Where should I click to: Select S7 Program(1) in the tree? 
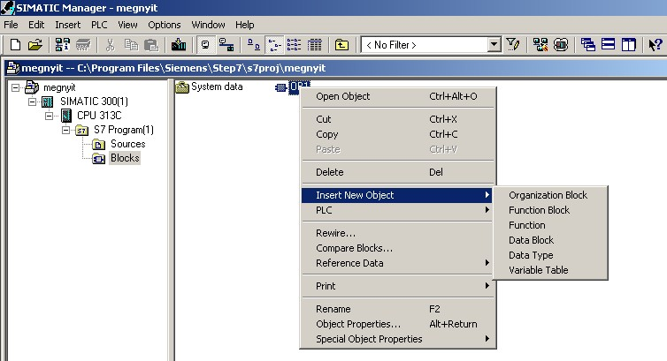(123, 130)
